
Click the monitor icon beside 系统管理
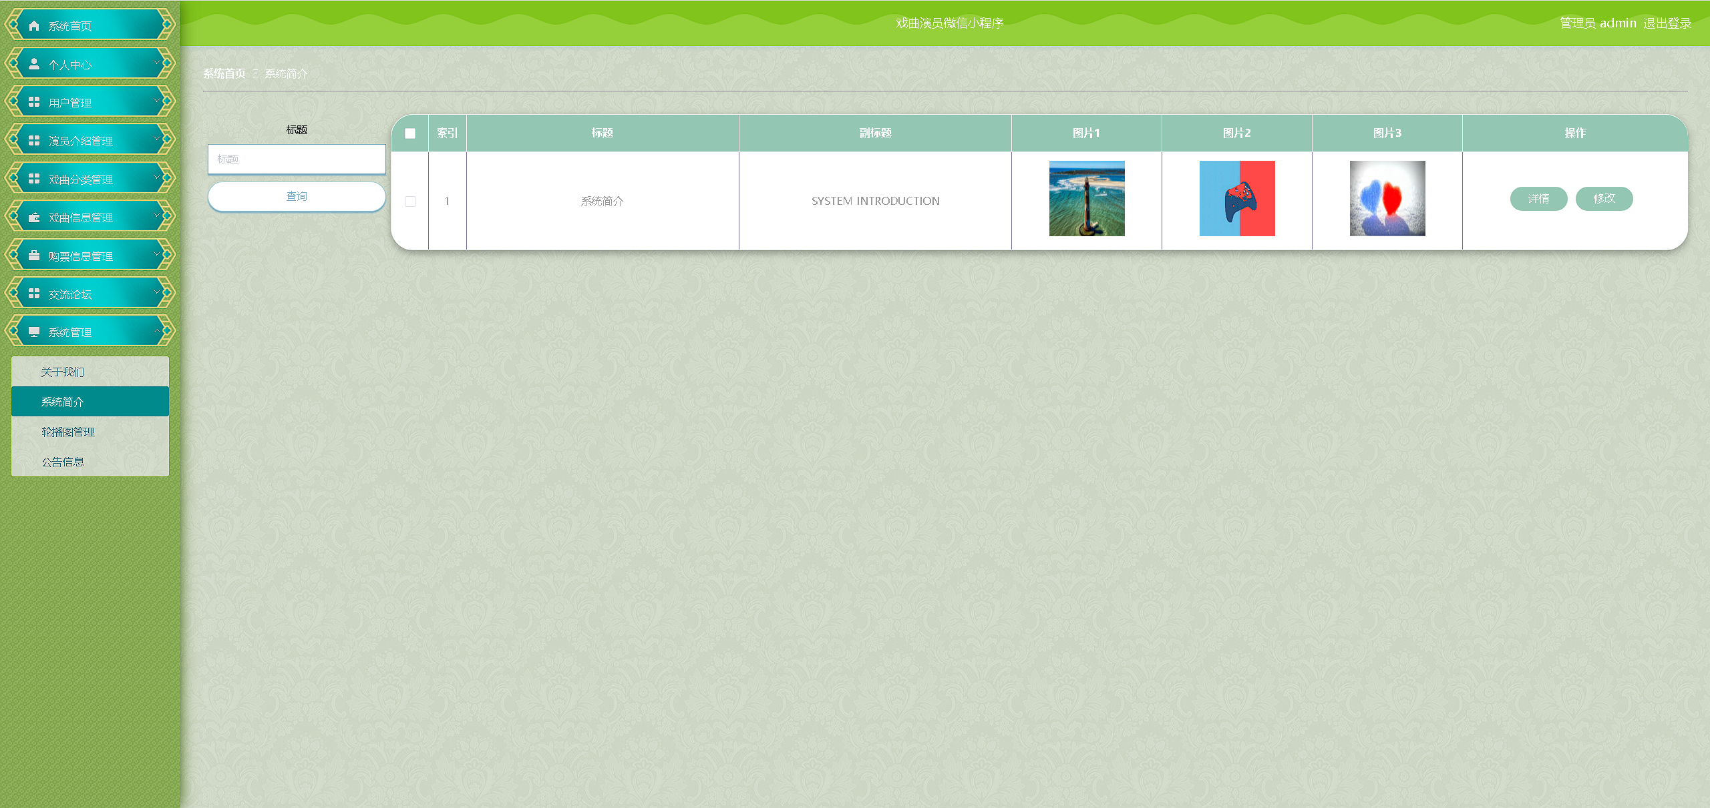34,332
